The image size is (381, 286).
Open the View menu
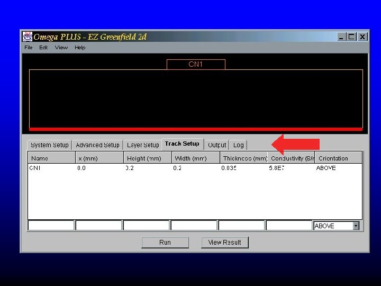[61, 48]
